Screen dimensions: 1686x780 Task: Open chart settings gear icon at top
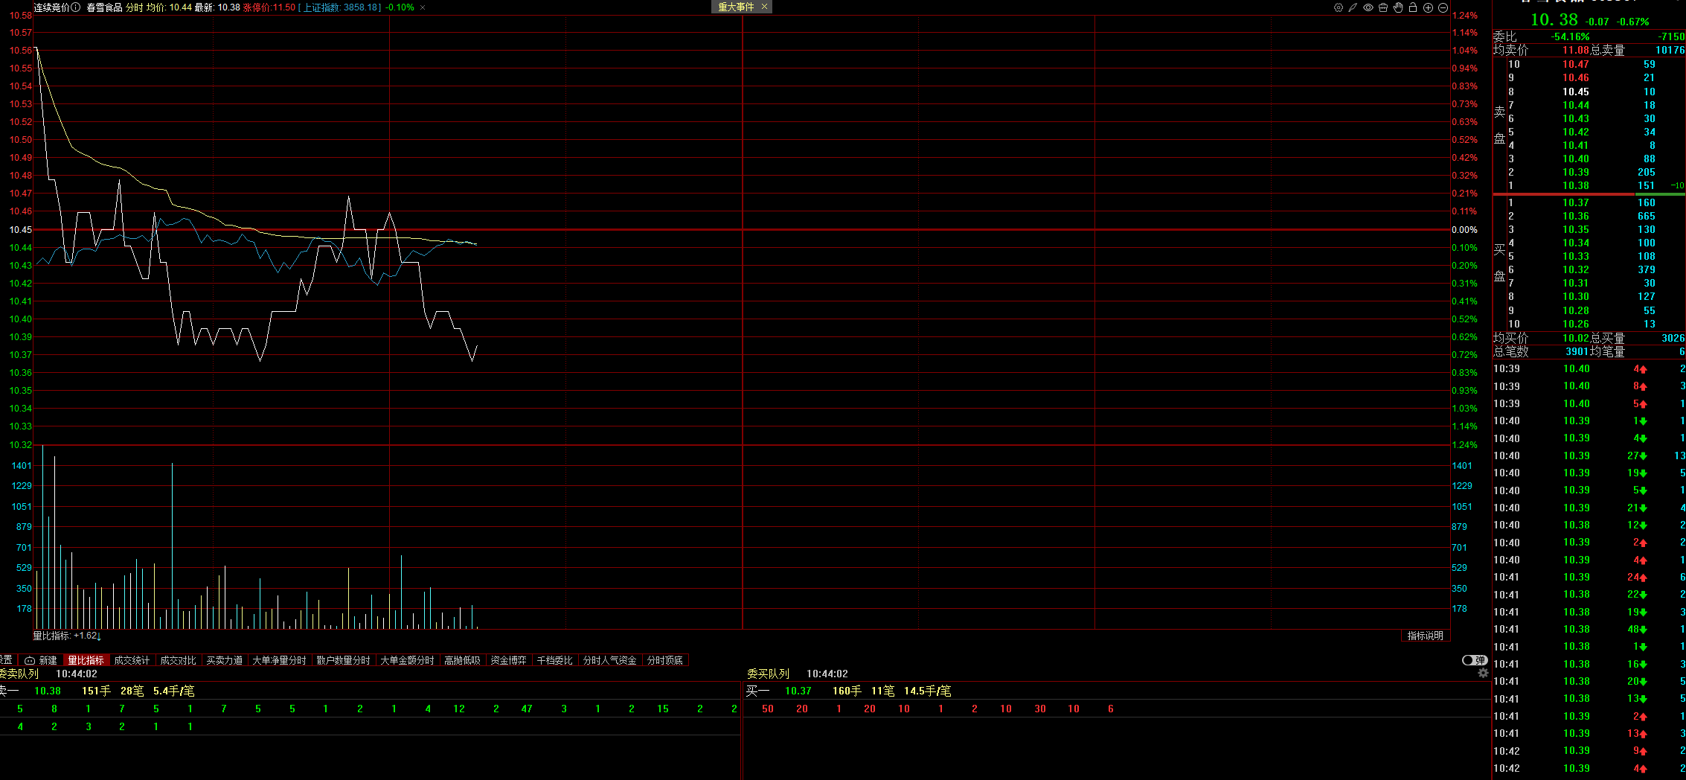(1339, 7)
